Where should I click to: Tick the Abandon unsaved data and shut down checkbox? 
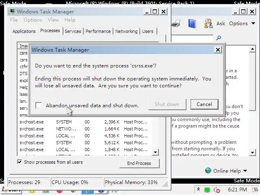coord(39,105)
